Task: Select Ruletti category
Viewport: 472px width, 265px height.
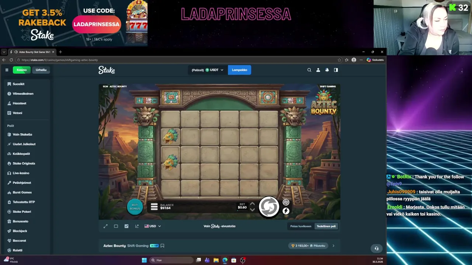Action: [28, 250]
